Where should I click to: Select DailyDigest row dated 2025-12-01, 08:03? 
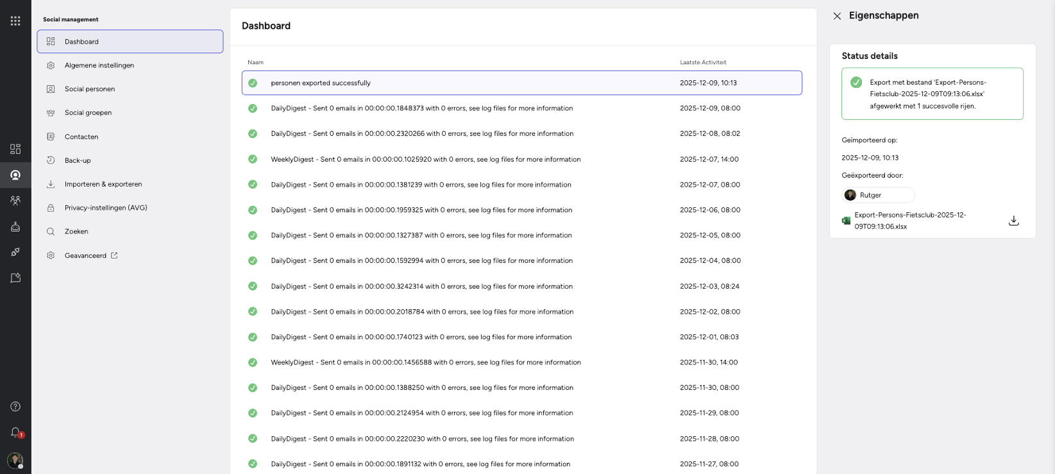pyautogui.click(x=522, y=337)
